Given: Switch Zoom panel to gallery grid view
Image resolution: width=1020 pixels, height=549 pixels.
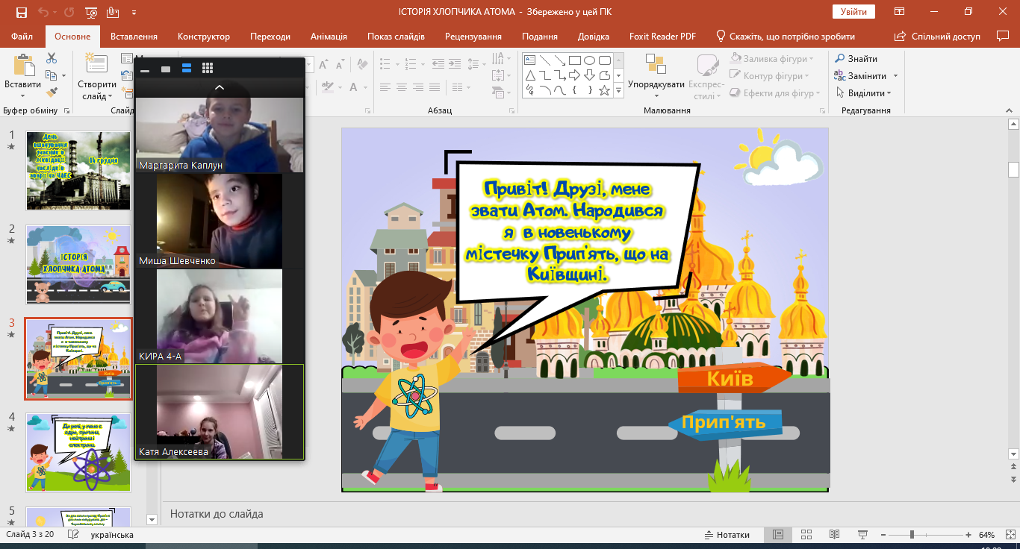Looking at the screenshot, I should pyautogui.click(x=208, y=68).
